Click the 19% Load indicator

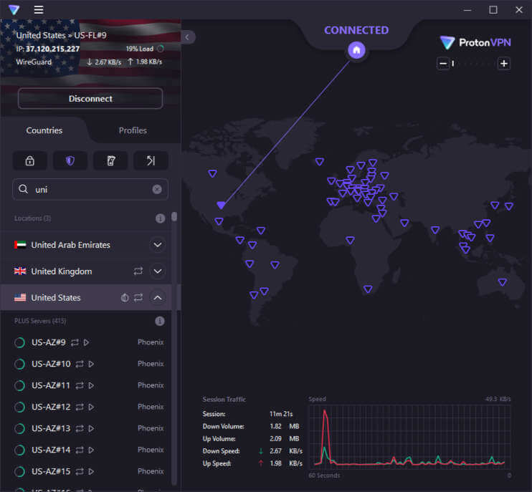pos(145,49)
